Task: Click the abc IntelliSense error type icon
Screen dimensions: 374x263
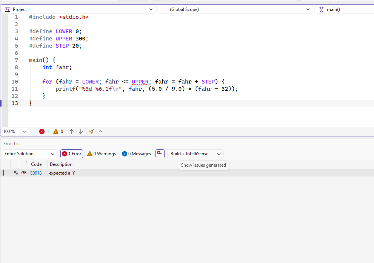Action: [x=24, y=173]
